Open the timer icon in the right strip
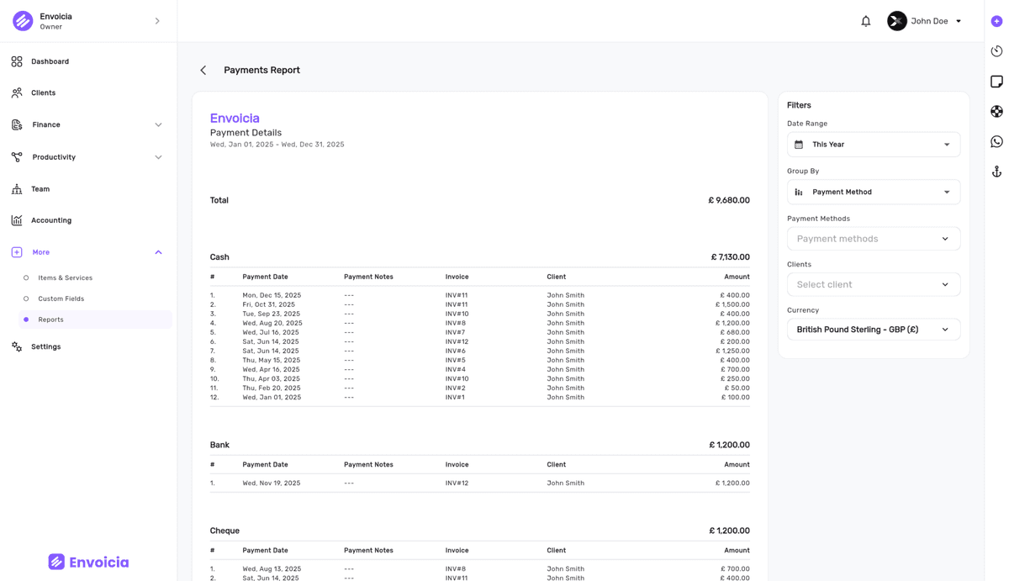 (996, 50)
